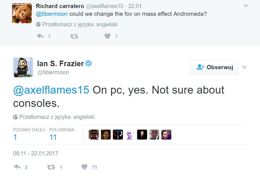Image resolution: width=260 pixels, height=180 pixels.
Task: Retweet Ian S. Frazier's reply
Action: [x=51, y=167]
